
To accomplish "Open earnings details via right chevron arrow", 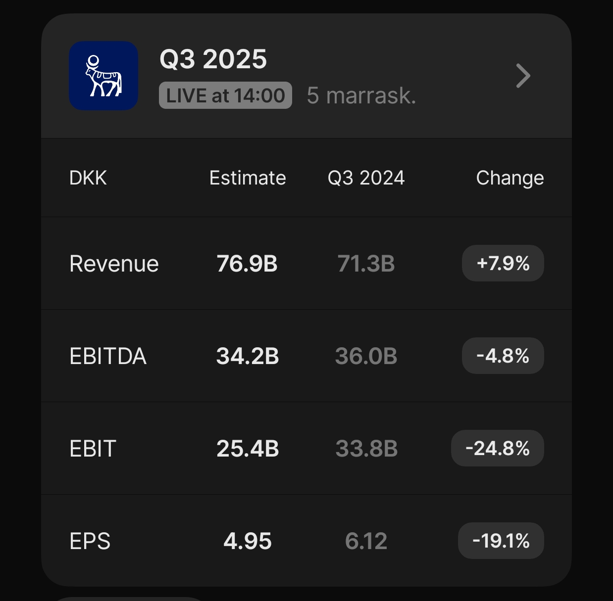I will (x=523, y=76).
